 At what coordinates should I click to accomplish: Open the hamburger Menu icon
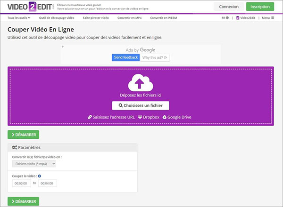click(272, 18)
